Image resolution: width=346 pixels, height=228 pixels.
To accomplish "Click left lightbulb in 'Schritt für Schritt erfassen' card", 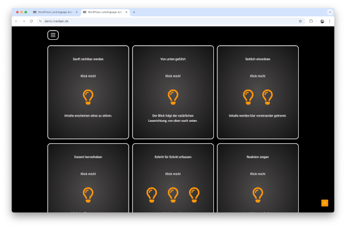I will tap(152, 195).
